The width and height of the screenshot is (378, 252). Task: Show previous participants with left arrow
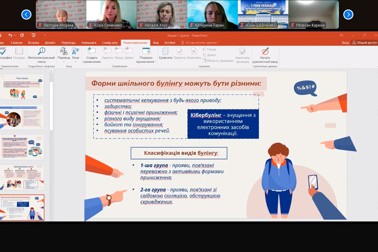point(26,14)
